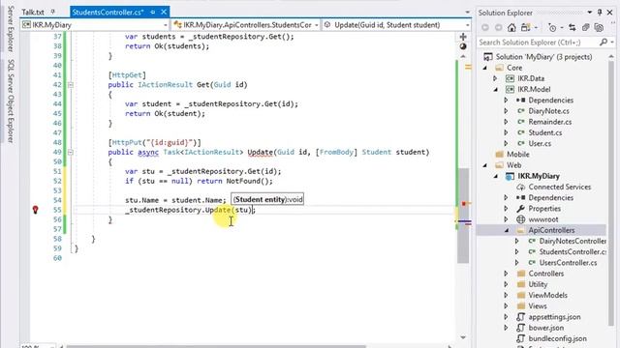Select the StudentsController.cs tab

pyautogui.click(x=108, y=13)
